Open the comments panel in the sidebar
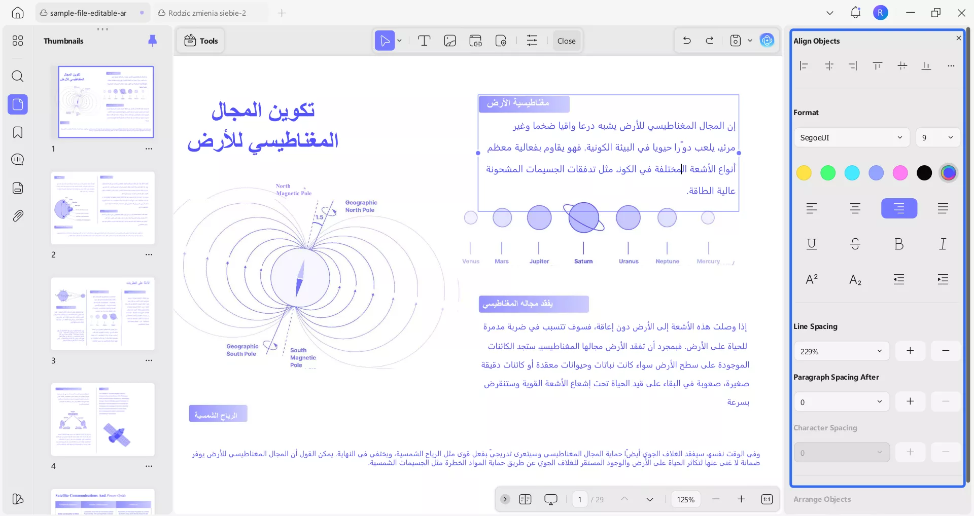 click(x=18, y=159)
